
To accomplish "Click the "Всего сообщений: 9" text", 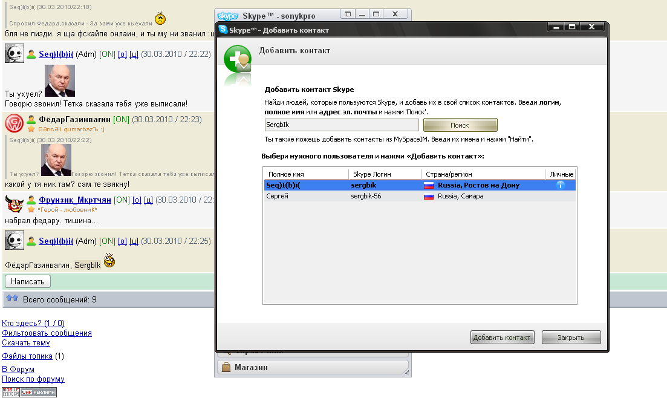I will pos(59,299).
